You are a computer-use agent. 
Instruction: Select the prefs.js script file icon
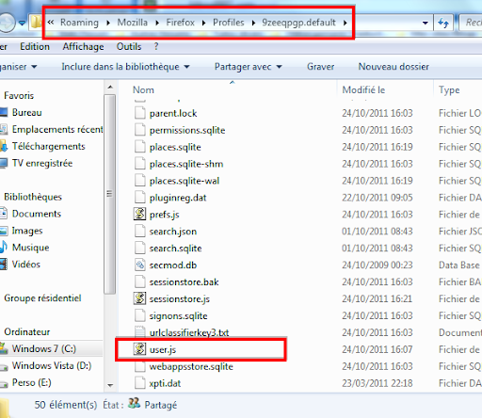coord(139,214)
